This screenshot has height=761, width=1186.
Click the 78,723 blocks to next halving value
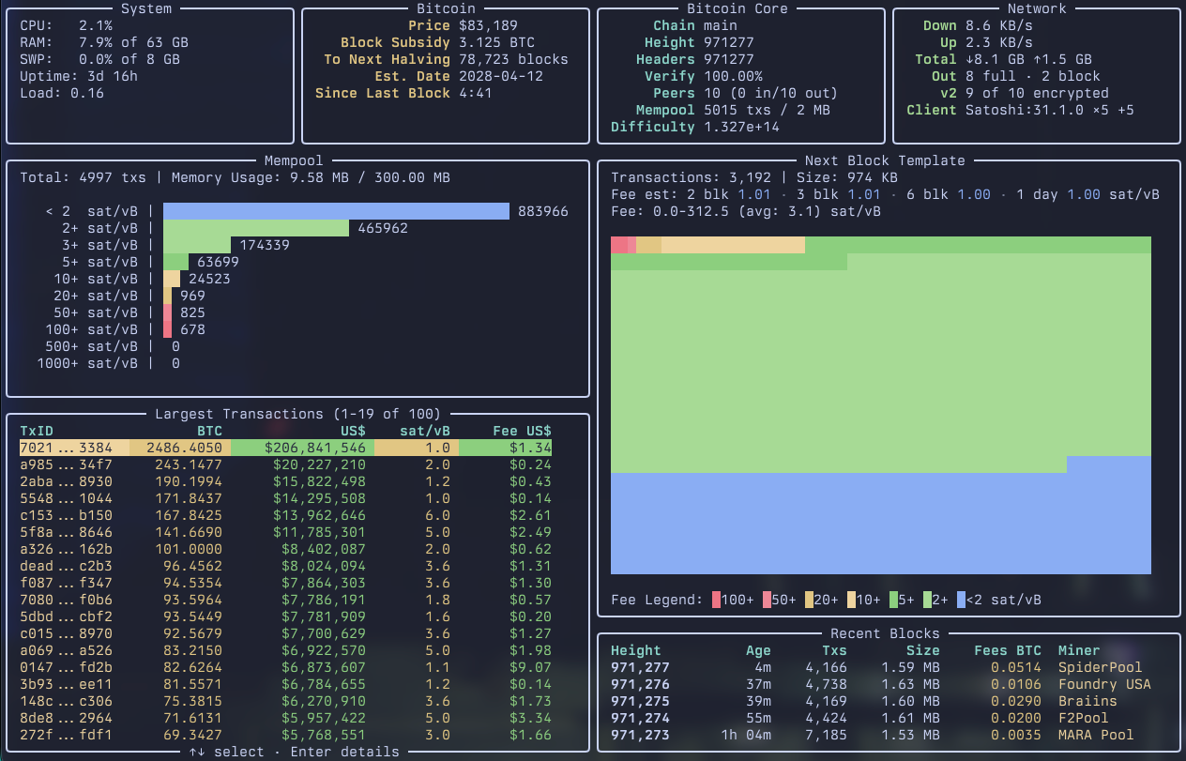(x=513, y=59)
